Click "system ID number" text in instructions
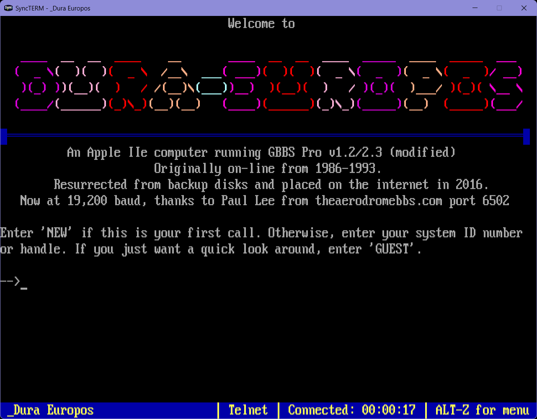Viewport: 537px width, 419px height. 469,233
